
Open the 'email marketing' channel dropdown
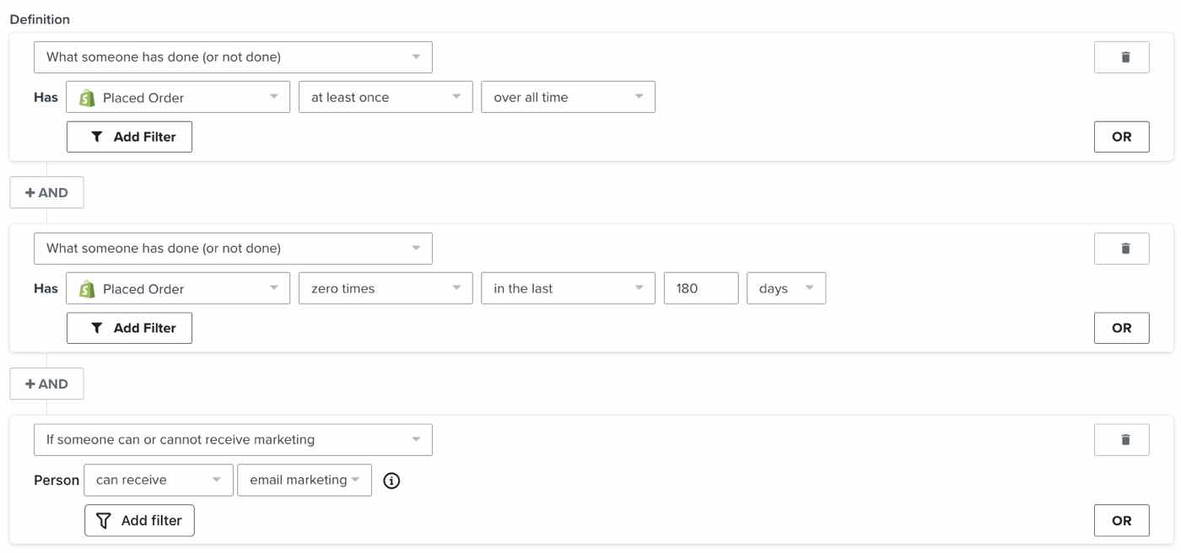coord(304,481)
